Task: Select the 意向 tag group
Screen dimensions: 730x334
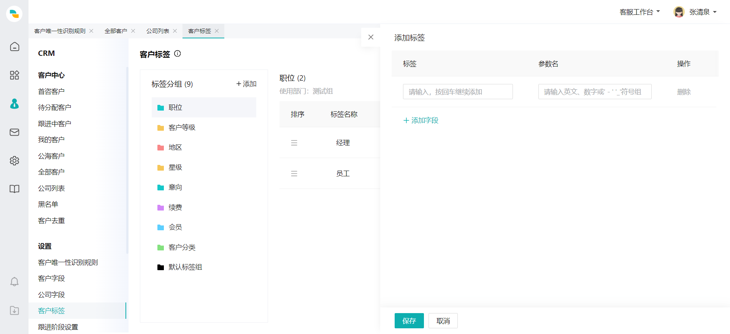Action: [204, 187]
